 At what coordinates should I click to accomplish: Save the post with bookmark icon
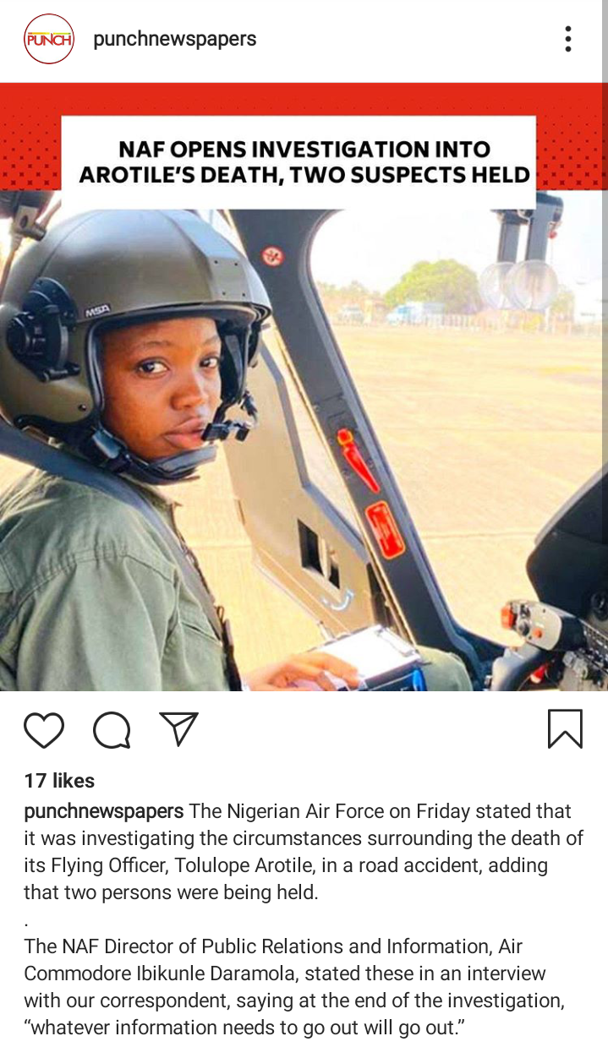pyautogui.click(x=565, y=728)
